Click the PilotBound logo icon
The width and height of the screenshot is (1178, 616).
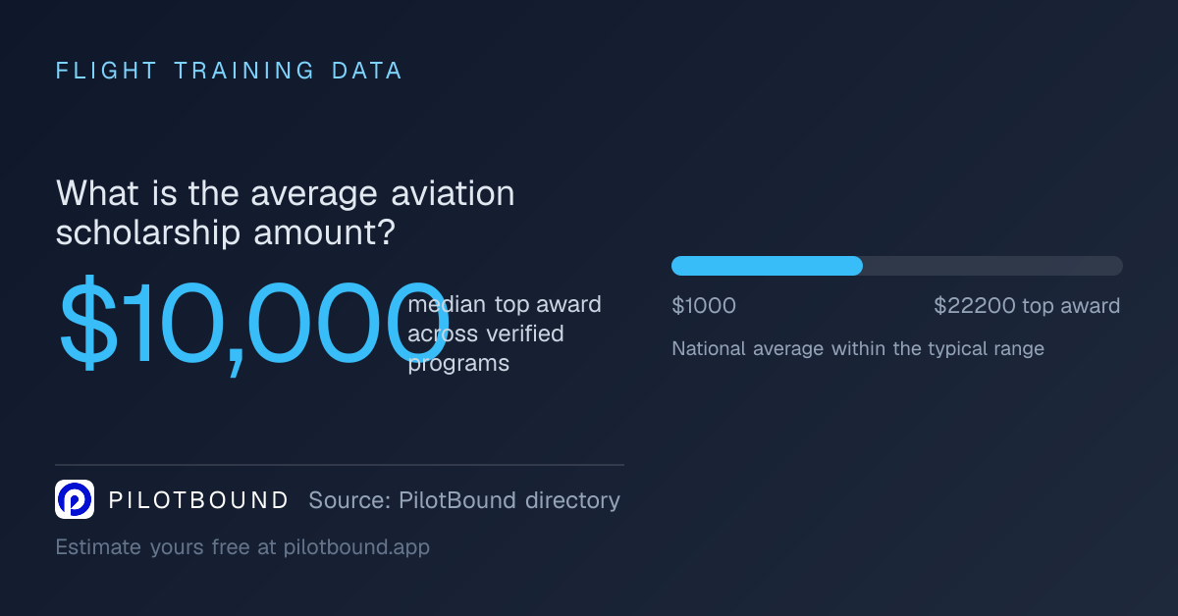pyautogui.click(x=75, y=499)
